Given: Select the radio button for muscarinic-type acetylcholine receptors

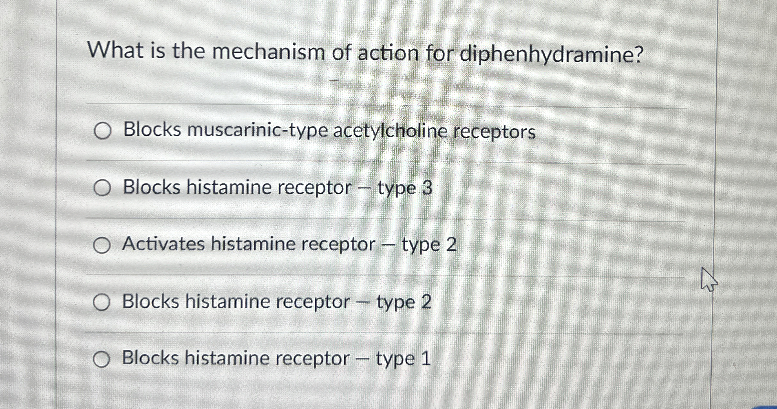Looking at the screenshot, I should click(102, 131).
